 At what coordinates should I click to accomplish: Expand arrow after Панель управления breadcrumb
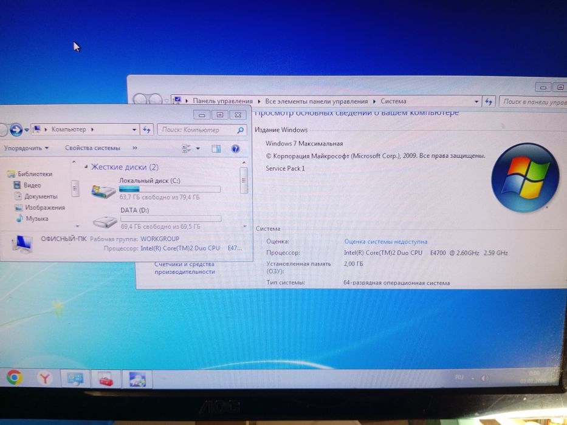tap(259, 101)
